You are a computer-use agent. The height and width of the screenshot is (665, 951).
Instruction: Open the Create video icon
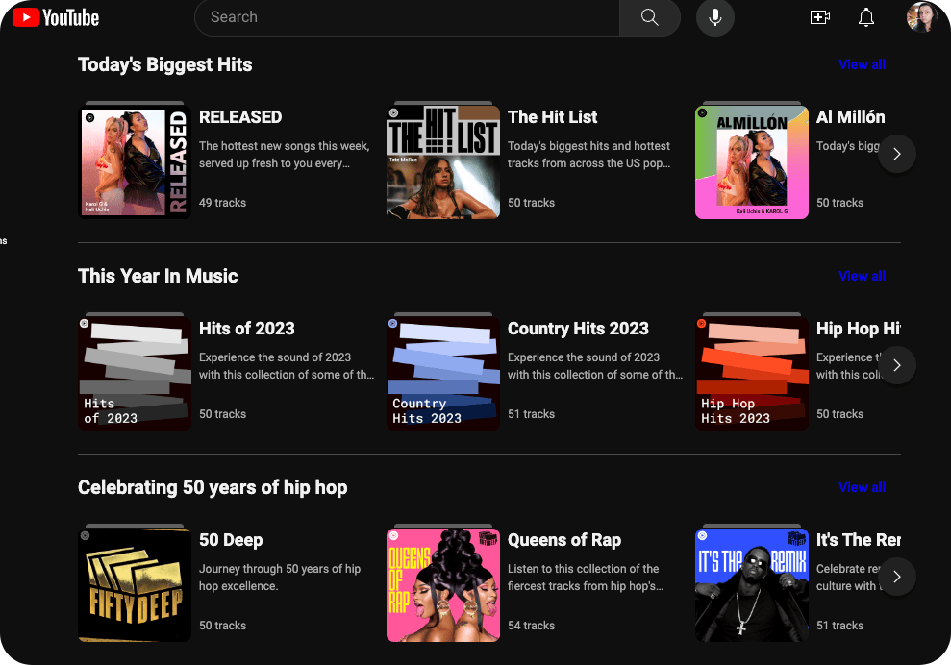(x=820, y=17)
